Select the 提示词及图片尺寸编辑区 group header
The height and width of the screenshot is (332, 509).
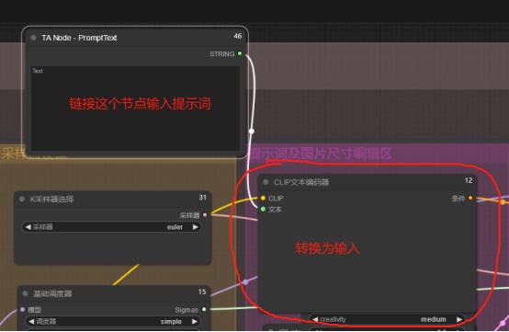click(x=322, y=154)
